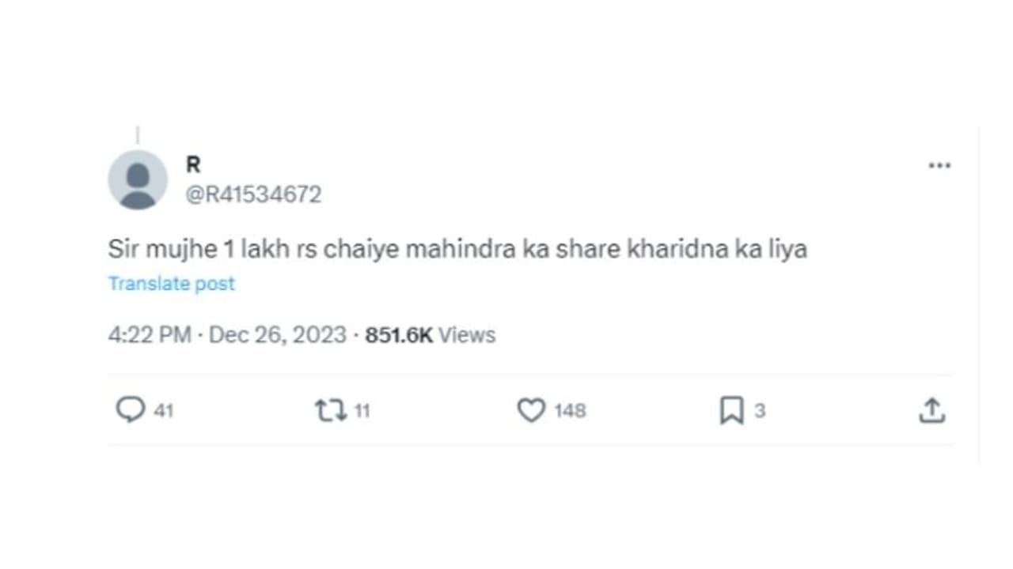This screenshot has height=569, width=1013.
Task: Select the Dec 26, 2023 date
Action: (x=278, y=335)
